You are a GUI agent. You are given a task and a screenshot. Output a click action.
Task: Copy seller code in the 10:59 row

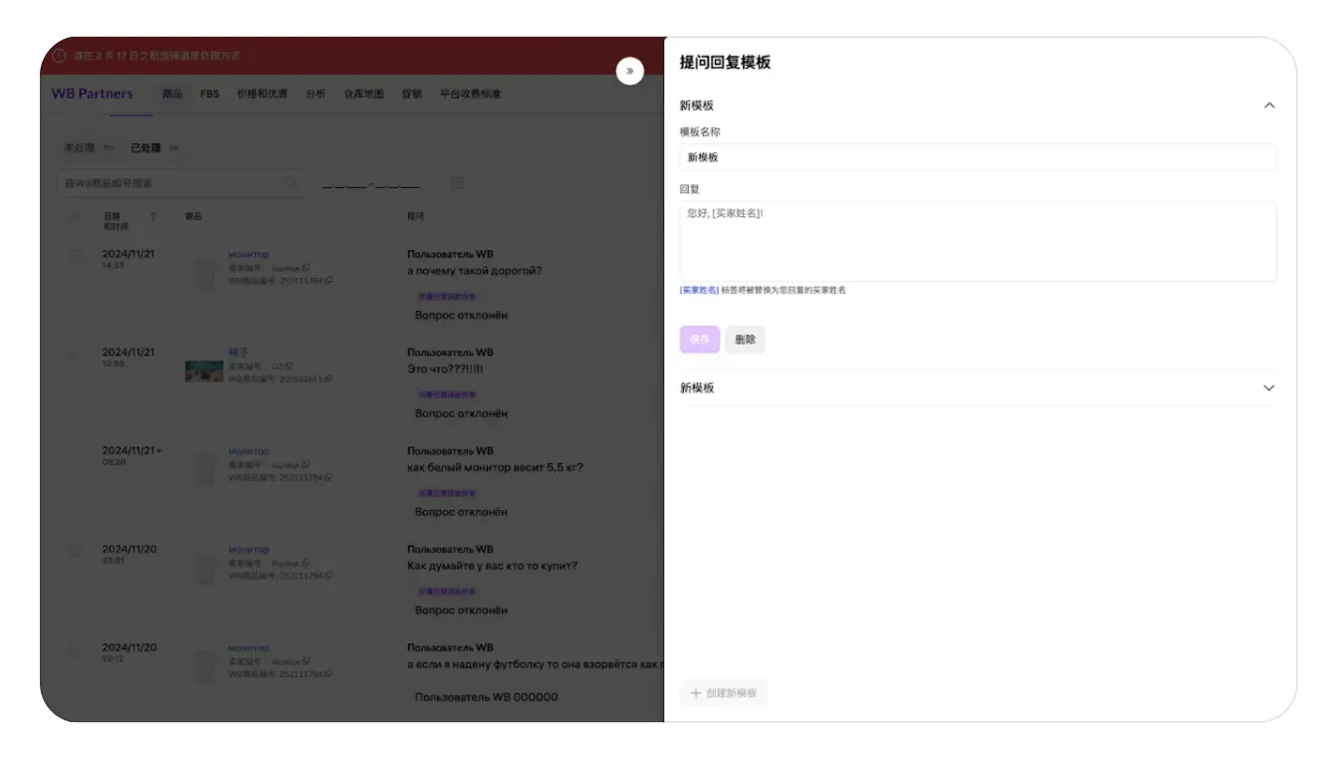pos(290,366)
